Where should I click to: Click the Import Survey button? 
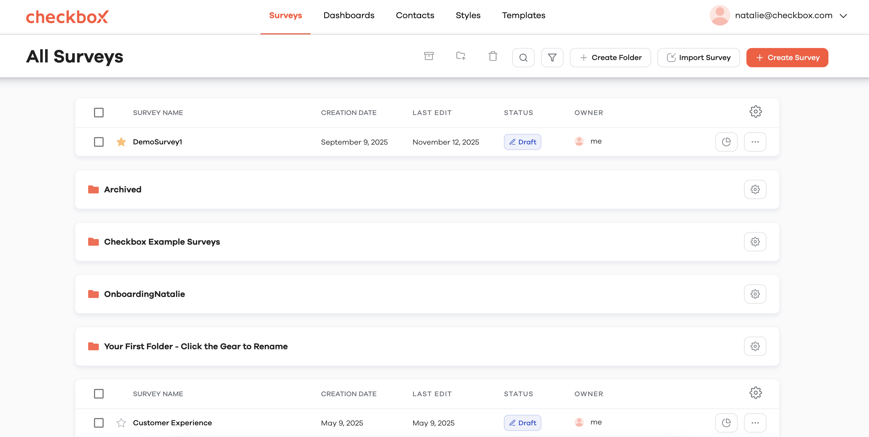(698, 58)
